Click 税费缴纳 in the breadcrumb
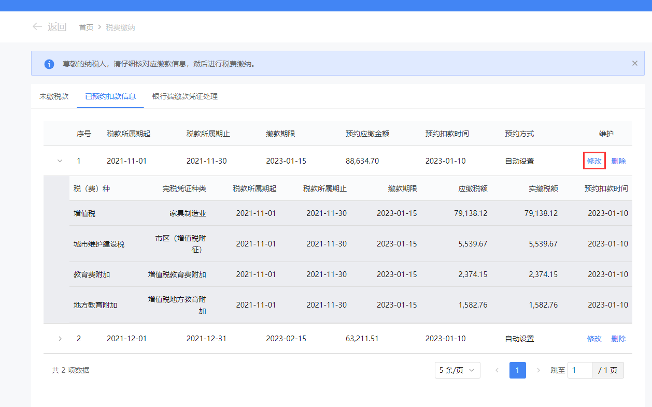The width and height of the screenshot is (652, 407). coord(120,27)
